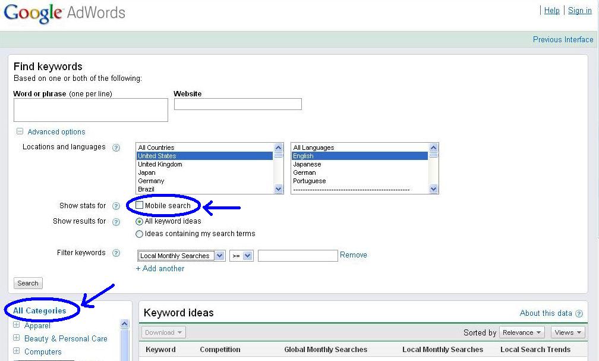Screen dimensions: 599x361
Task: Click country list scroll up arrow
Action: (279, 147)
